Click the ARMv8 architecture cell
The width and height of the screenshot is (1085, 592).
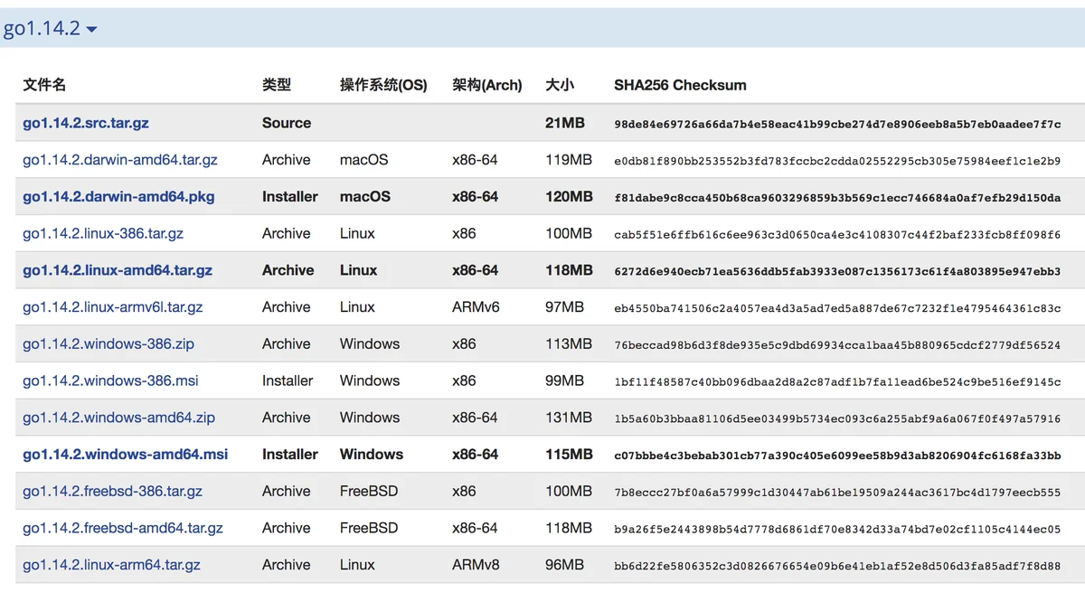[476, 565]
